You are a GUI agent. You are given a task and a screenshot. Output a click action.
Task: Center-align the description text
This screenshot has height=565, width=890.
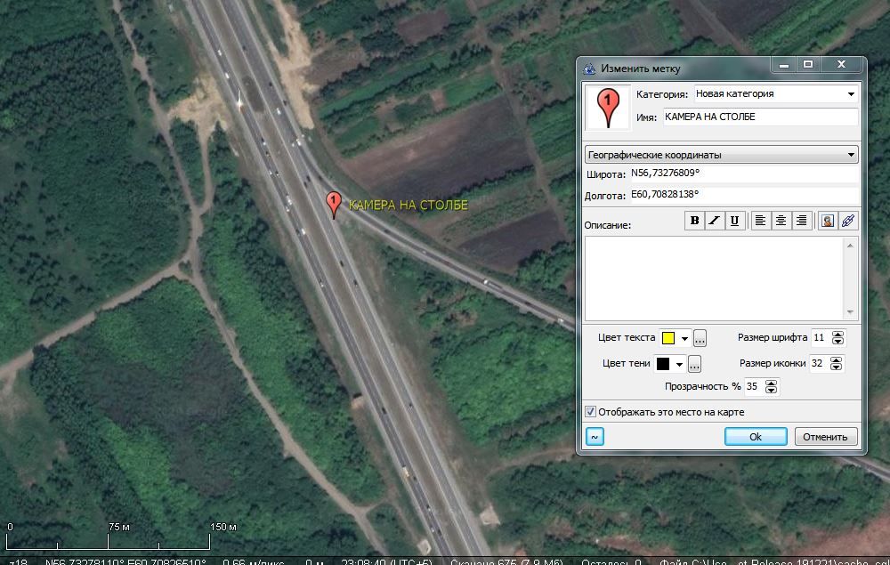click(x=781, y=222)
